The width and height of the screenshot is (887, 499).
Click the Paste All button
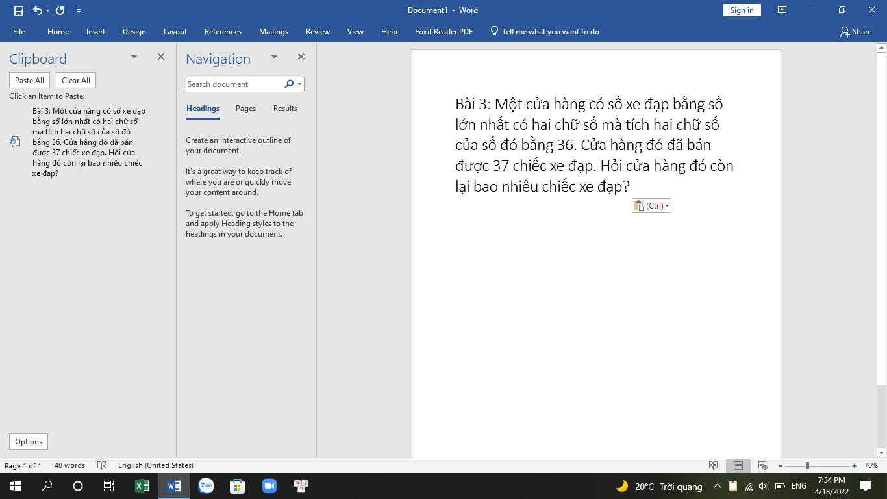(x=29, y=81)
